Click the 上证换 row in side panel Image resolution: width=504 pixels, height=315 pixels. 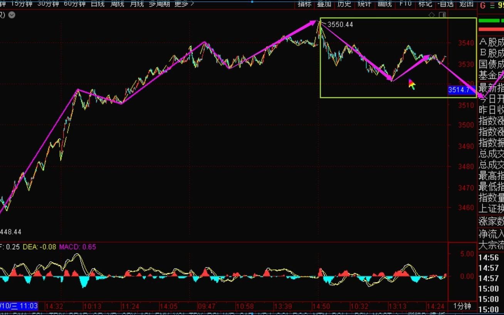pyautogui.click(x=491, y=208)
